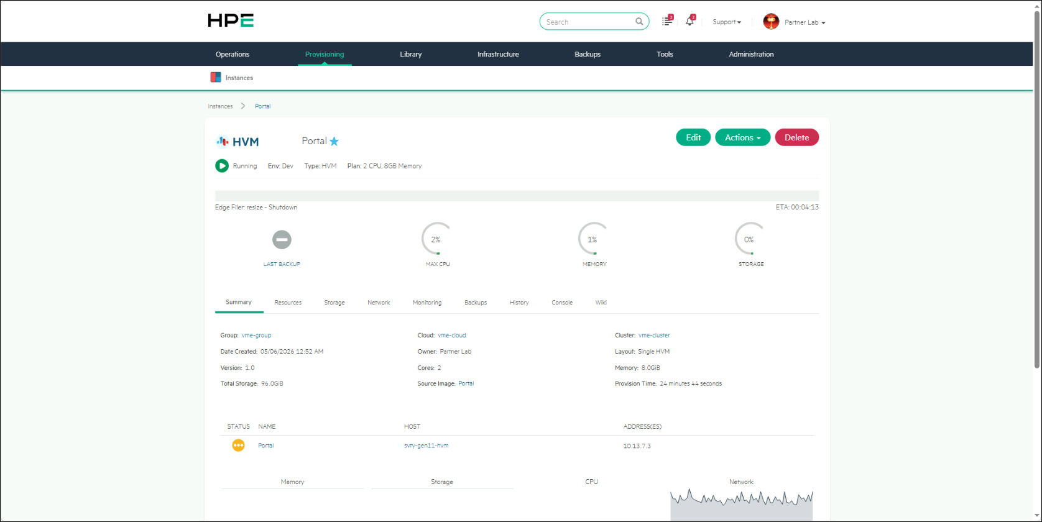Click the Partner Lab user avatar
The width and height of the screenshot is (1042, 522).
pyautogui.click(x=771, y=22)
